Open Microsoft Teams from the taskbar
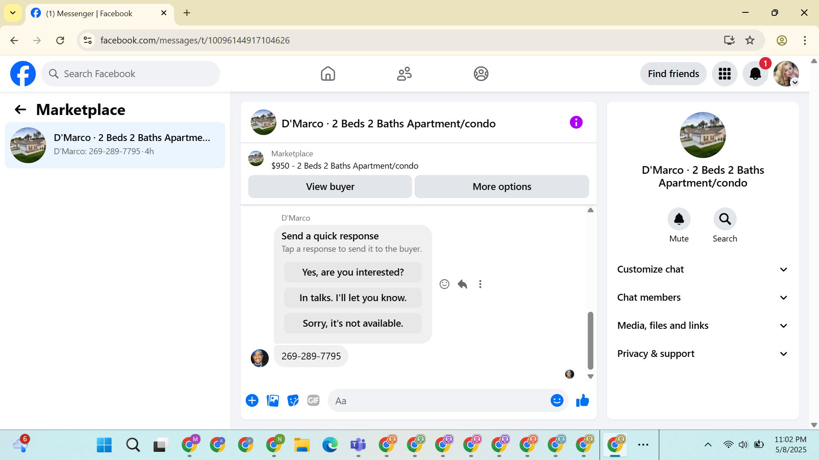Viewport: 819px width, 460px height. [358, 445]
